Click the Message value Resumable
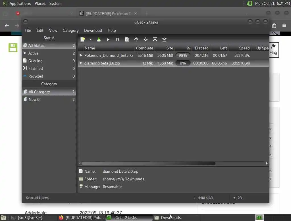 tap(112, 187)
